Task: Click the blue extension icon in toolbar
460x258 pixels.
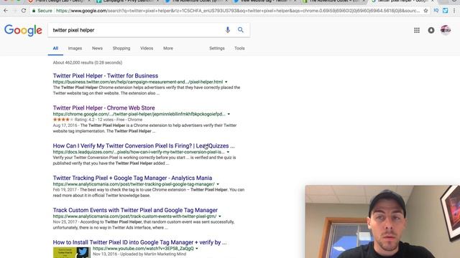Action: [x=446, y=11]
